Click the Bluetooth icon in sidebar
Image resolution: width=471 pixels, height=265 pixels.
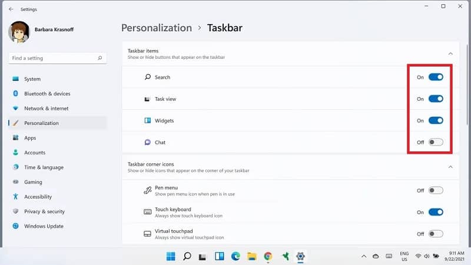(x=16, y=94)
